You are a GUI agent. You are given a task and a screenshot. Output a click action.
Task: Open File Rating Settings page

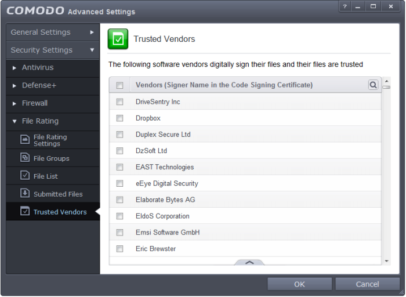pyautogui.click(x=53, y=140)
